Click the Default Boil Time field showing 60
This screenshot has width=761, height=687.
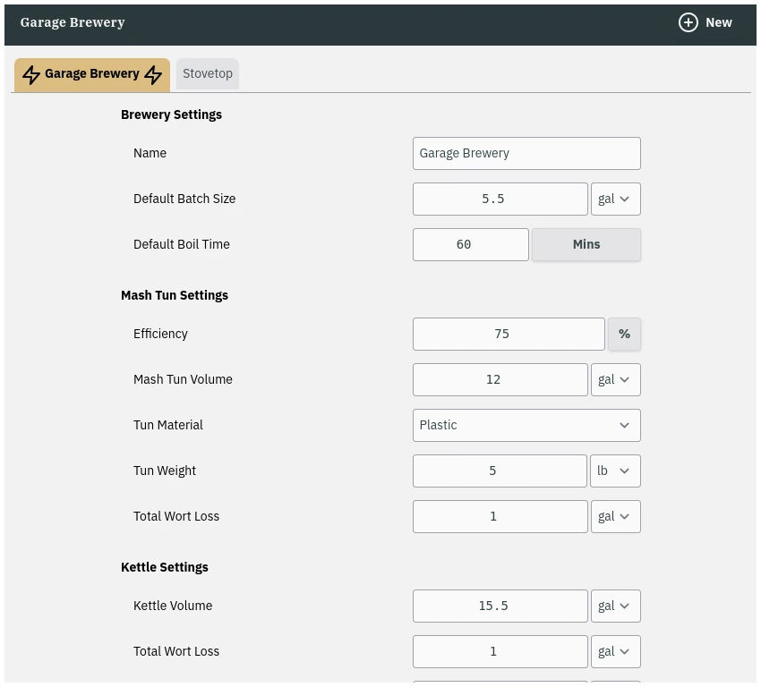(x=470, y=244)
